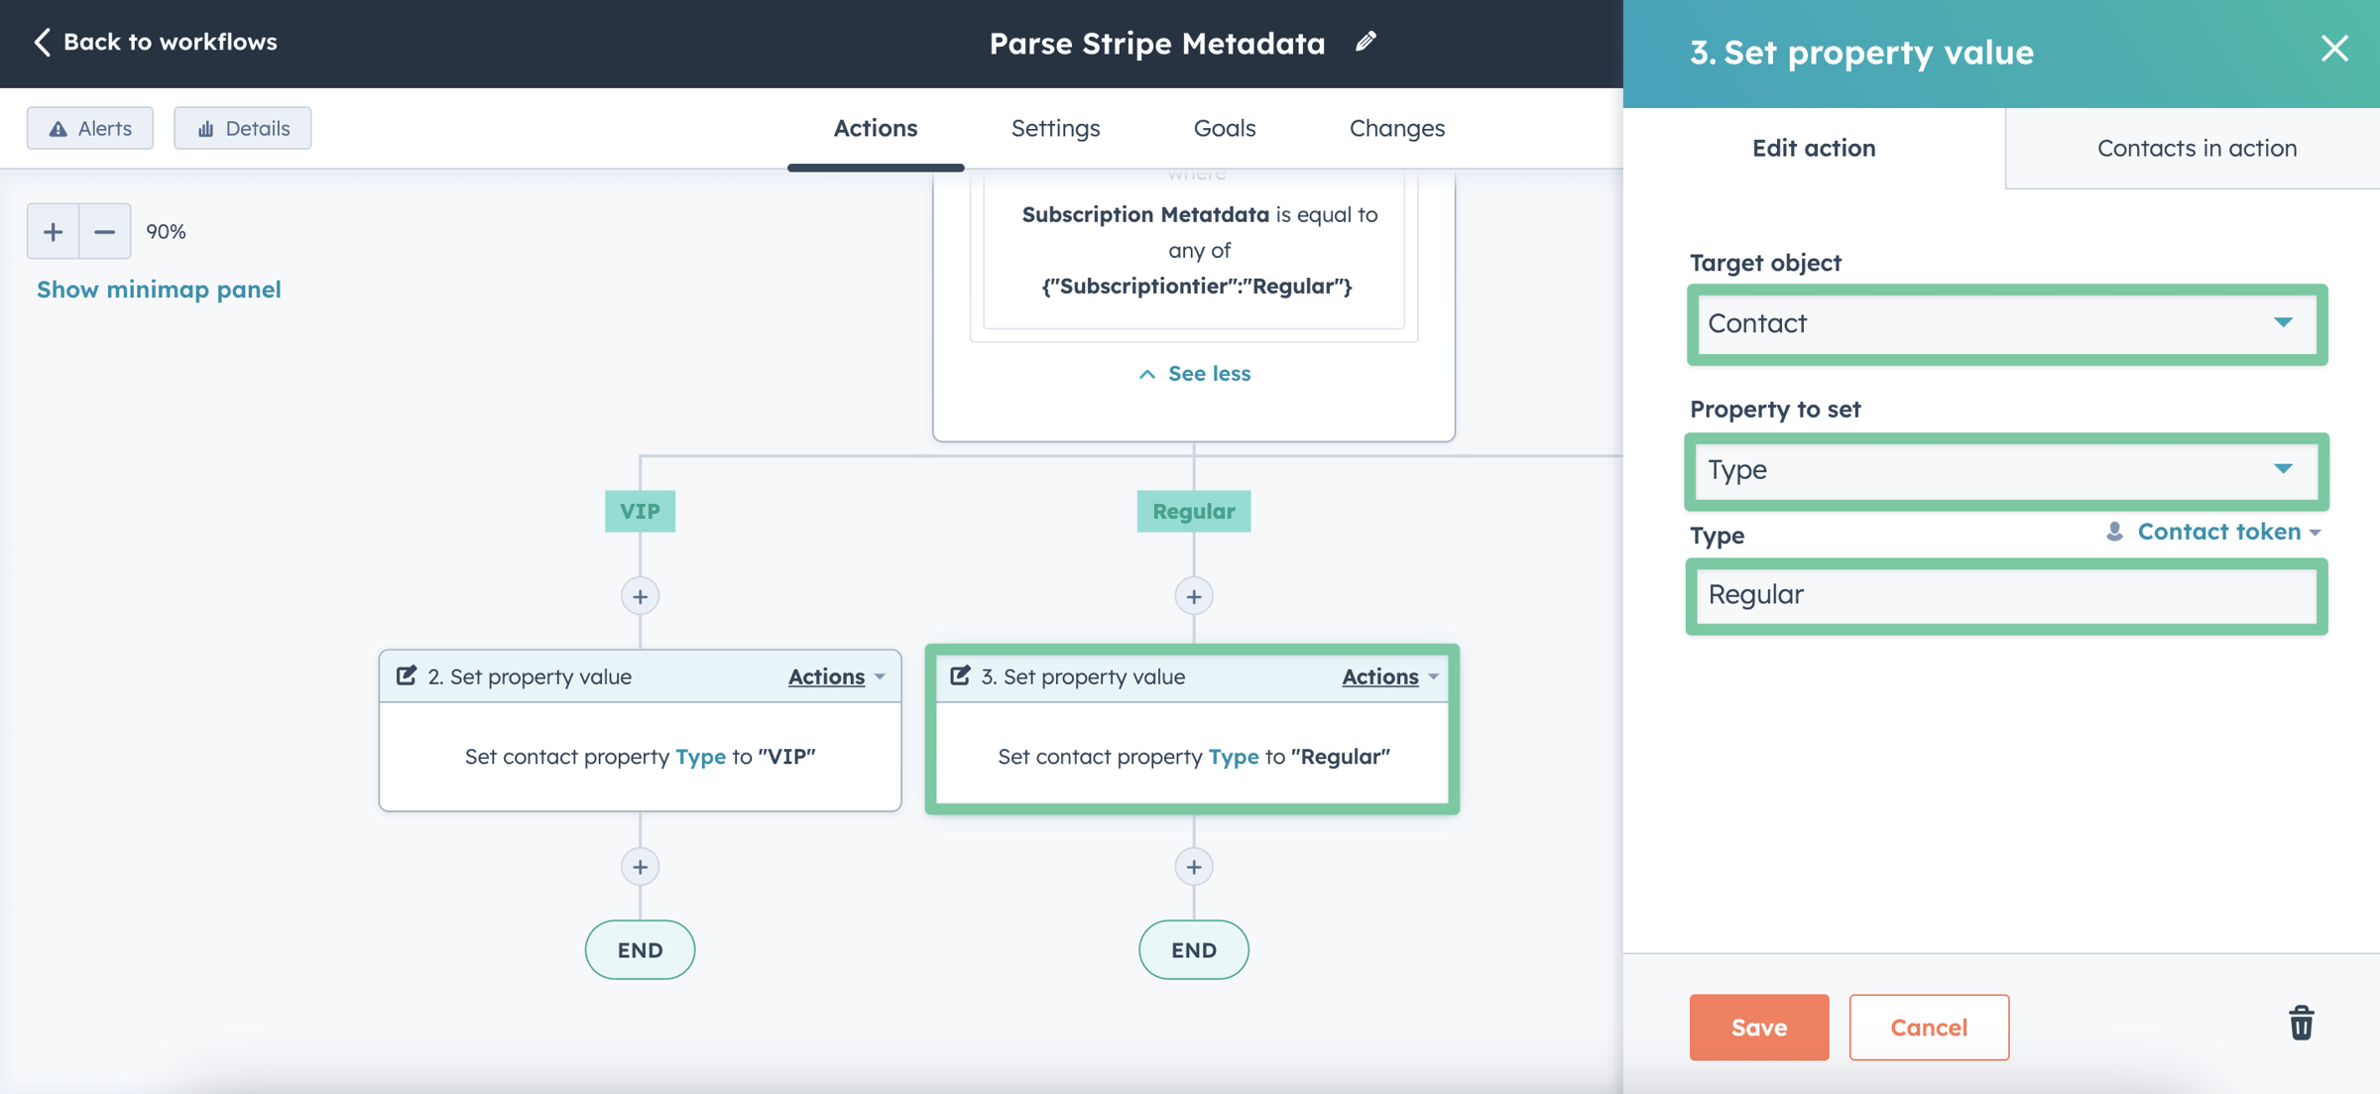View workflow Details
2380x1094 pixels.
242,127
